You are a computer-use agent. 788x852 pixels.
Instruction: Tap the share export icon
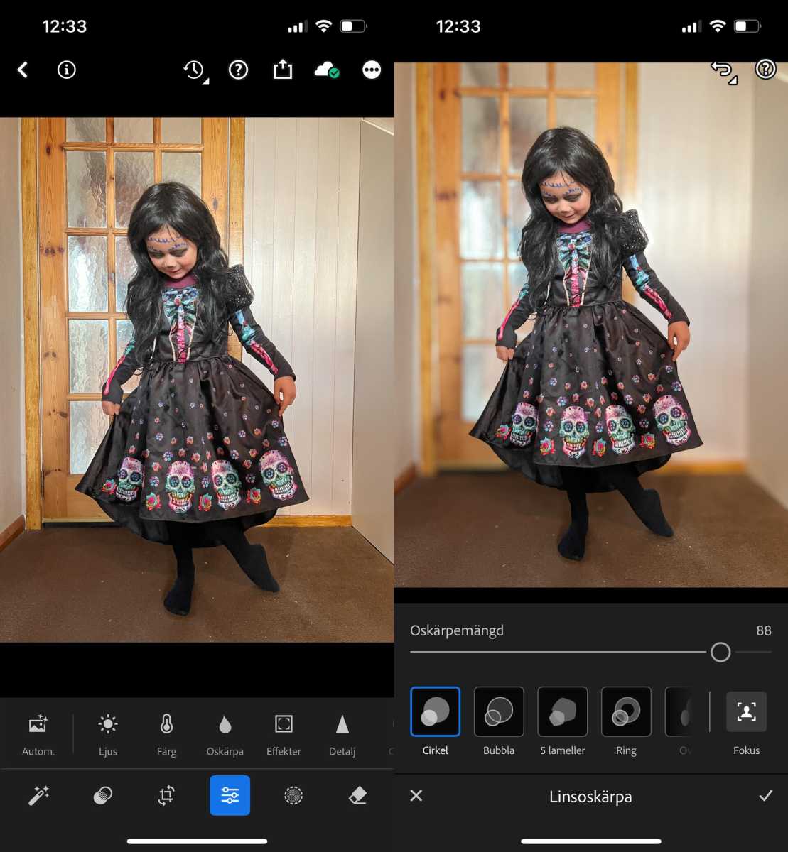click(x=283, y=70)
